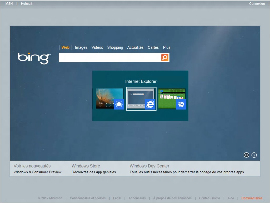This screenshot has height=203, width=270.
Task: Select the Solitaire game thumbnail
Action: point(172,98)
